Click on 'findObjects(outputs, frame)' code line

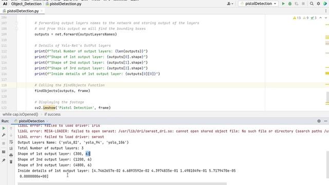click(x=62, y=91)
